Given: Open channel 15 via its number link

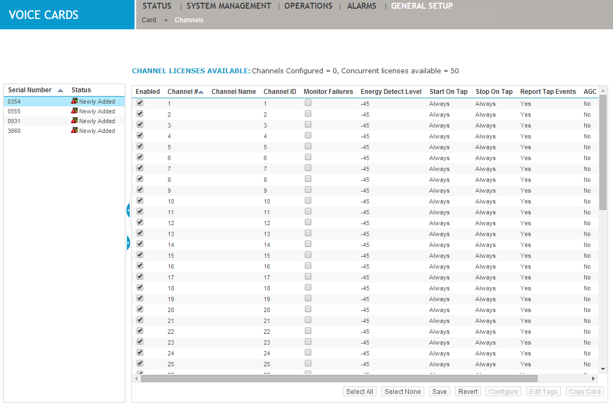Looking at the screenshot, I should coord(170,255).
